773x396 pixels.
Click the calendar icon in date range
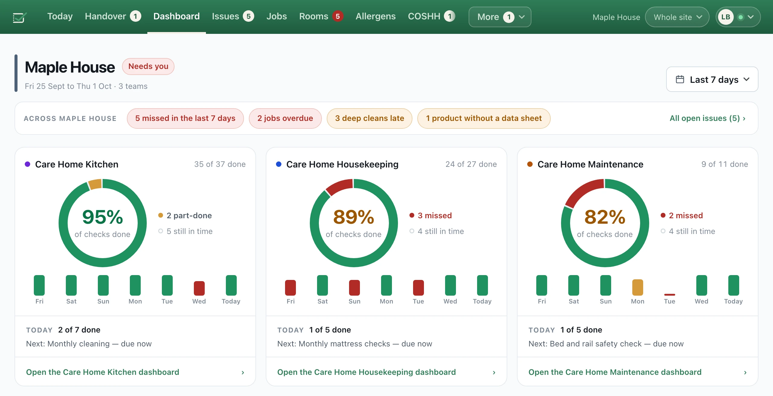point(680,79)
